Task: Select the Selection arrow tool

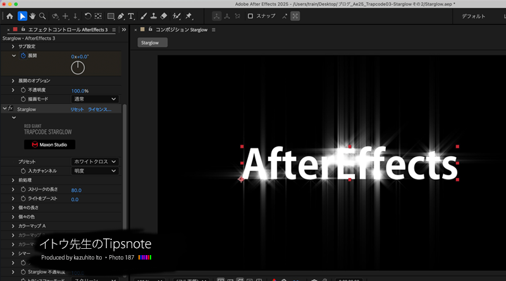Action: tap(22, 16)
